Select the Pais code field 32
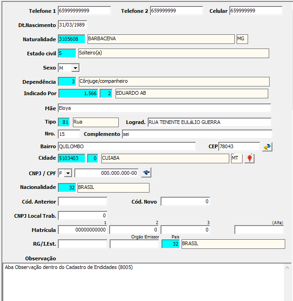This screenshot has height=301, width=293. click(x=171, y=244)
